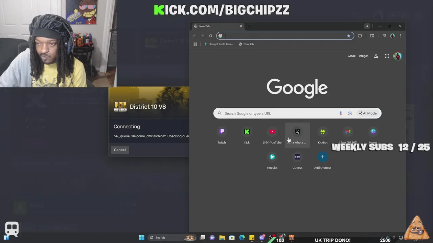Open a new Chrome tab
This screenshot has height=243, width=433.
[249, 26]
